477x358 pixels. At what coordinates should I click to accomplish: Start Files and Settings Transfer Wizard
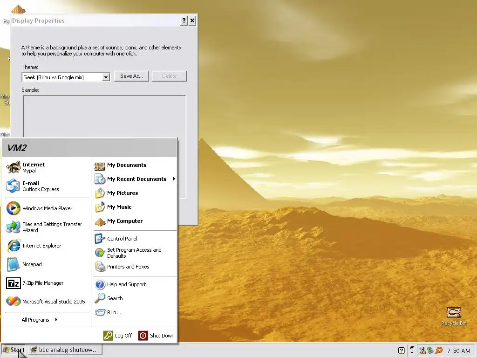[47, 227]
